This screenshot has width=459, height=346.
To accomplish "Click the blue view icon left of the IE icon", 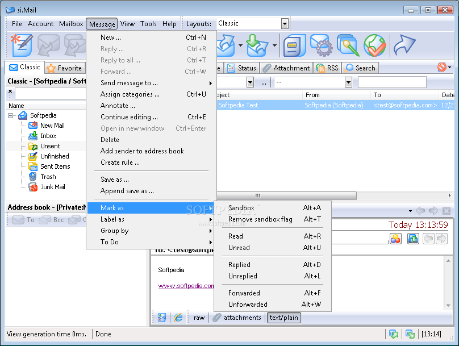I will pyautogui.click(x=161, y=318).
